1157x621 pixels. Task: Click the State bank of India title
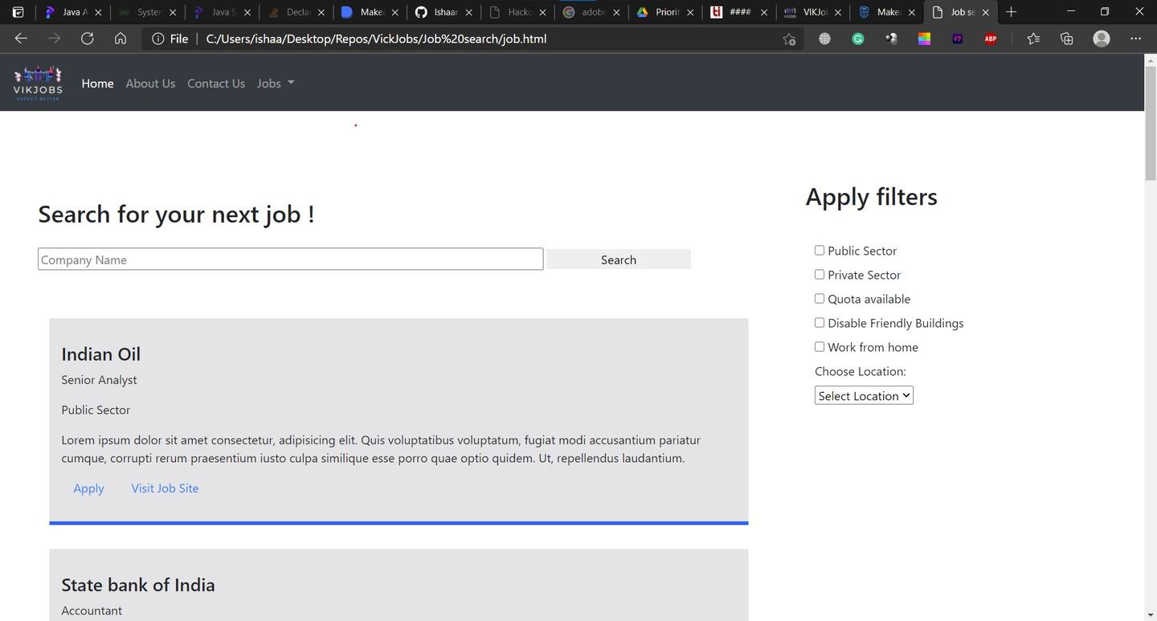pyautogui.click(x=138, y=585)
